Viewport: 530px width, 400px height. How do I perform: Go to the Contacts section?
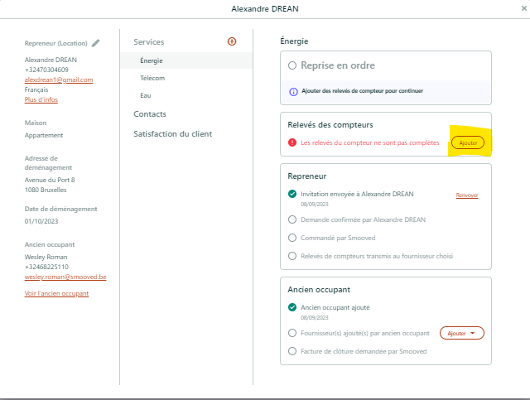click(150, 114)
